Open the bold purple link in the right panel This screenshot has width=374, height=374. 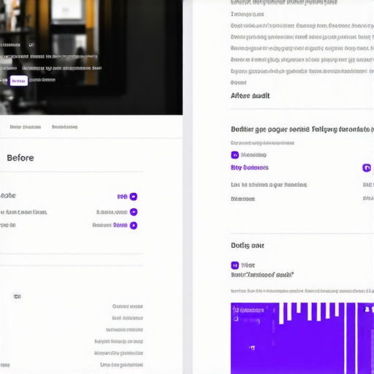click(x=250, y=167)
